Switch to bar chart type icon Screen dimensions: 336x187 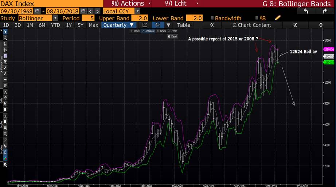click(158, 25)
